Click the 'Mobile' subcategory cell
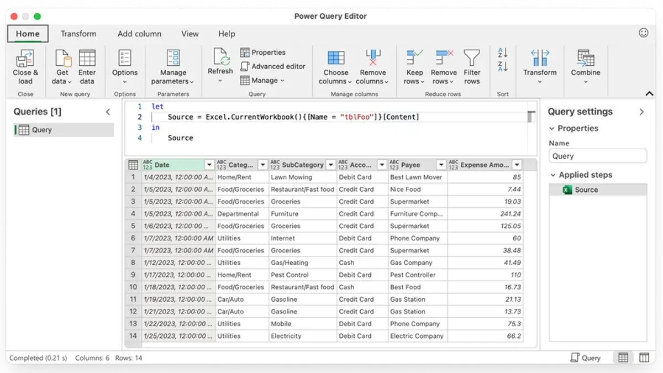This screenshot has width=663, height=373. click(x=303, y=324)
